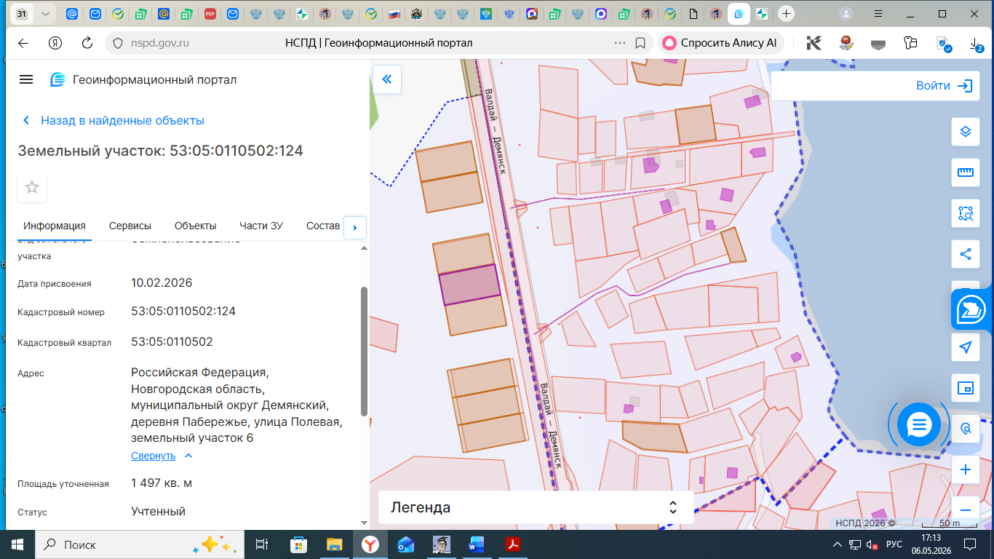Switch keyboard language РУС indicator

click(894, 544)
